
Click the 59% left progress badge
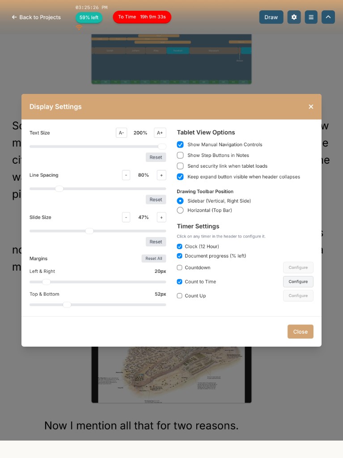pos(89,17)
